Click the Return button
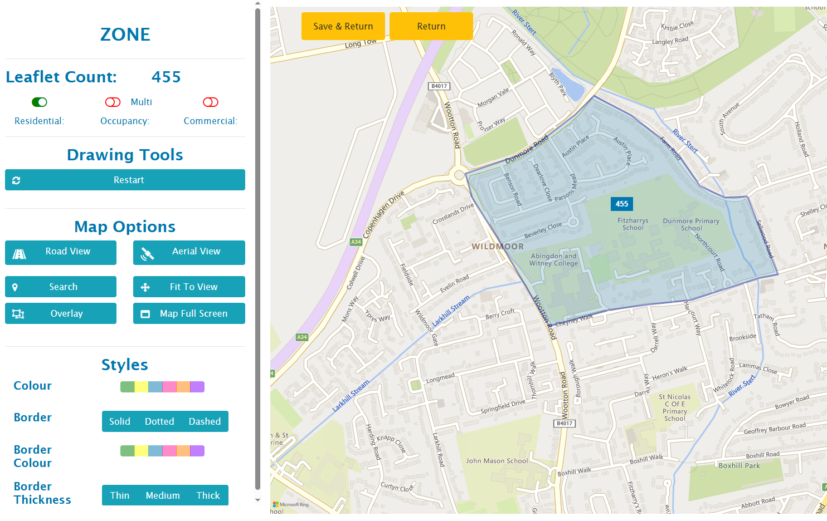The image size is (827, 521). click(x=431, y=26)
